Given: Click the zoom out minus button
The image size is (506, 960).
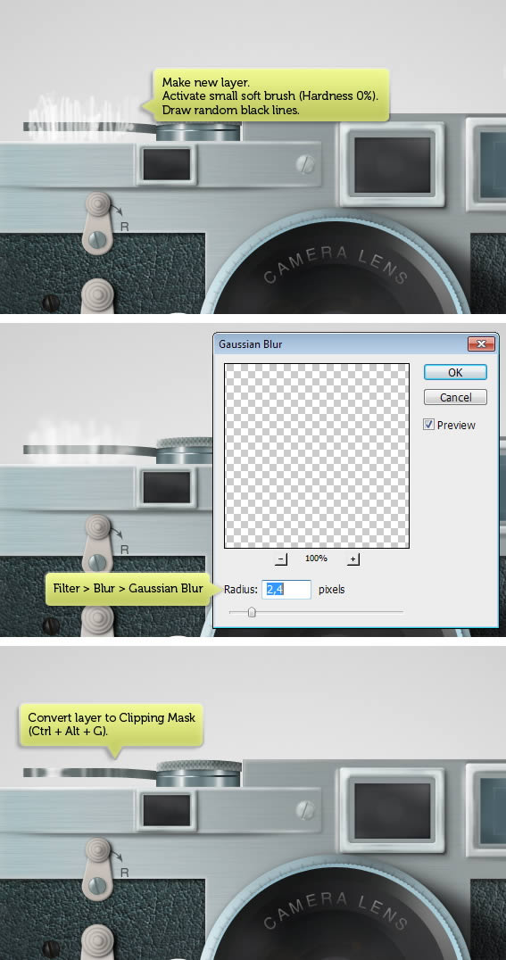Looking at the screenshot, I should click(x=281, y=559).
